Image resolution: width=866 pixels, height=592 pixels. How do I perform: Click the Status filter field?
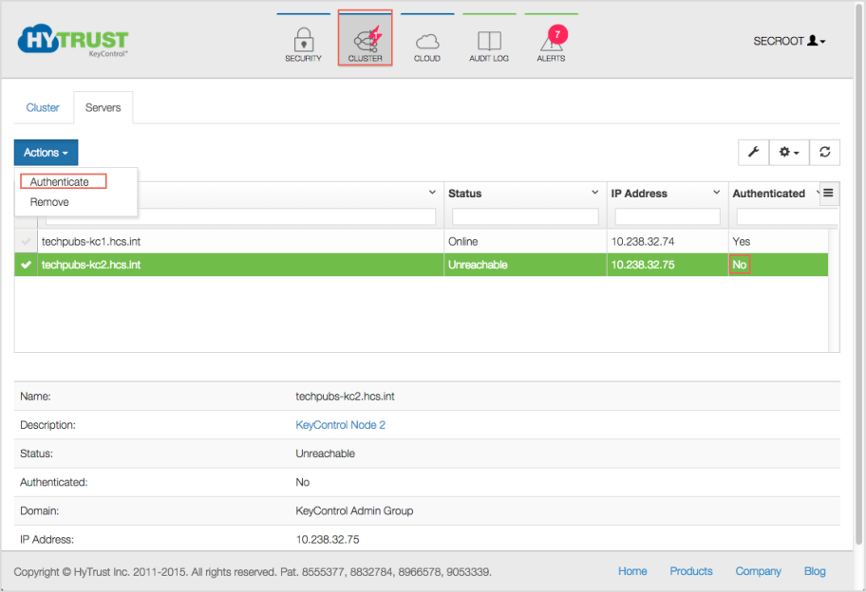coord(525,217)
